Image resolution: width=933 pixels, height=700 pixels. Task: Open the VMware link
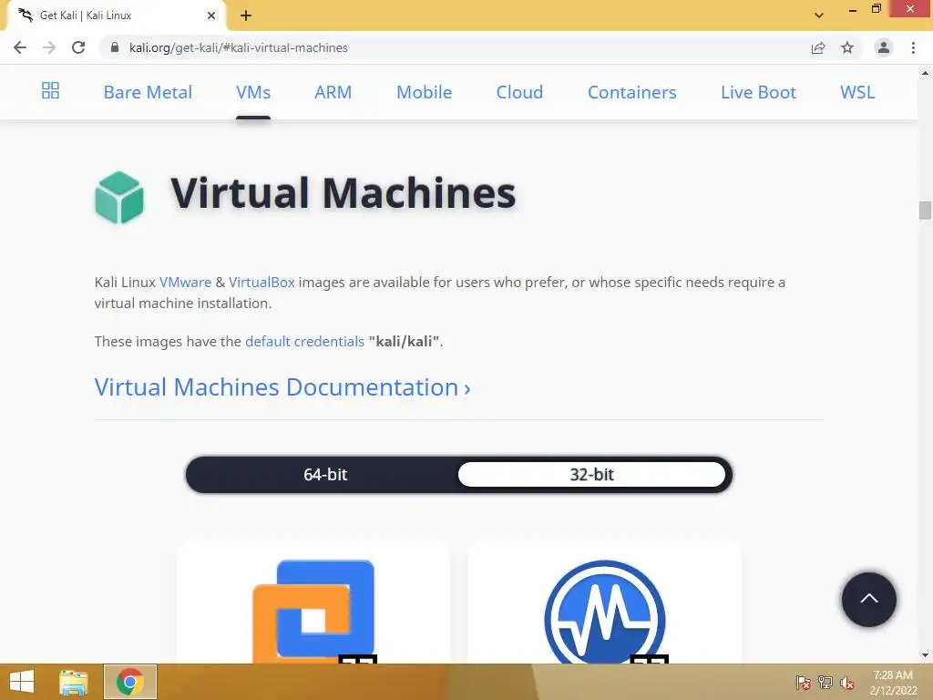click(185, 283)
